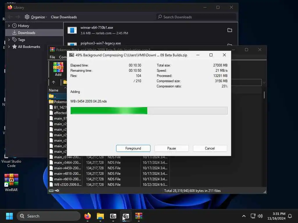Select the main-r6610-200... file row
298x223 pixels.
pyautogui.click(x=108, y=179)
